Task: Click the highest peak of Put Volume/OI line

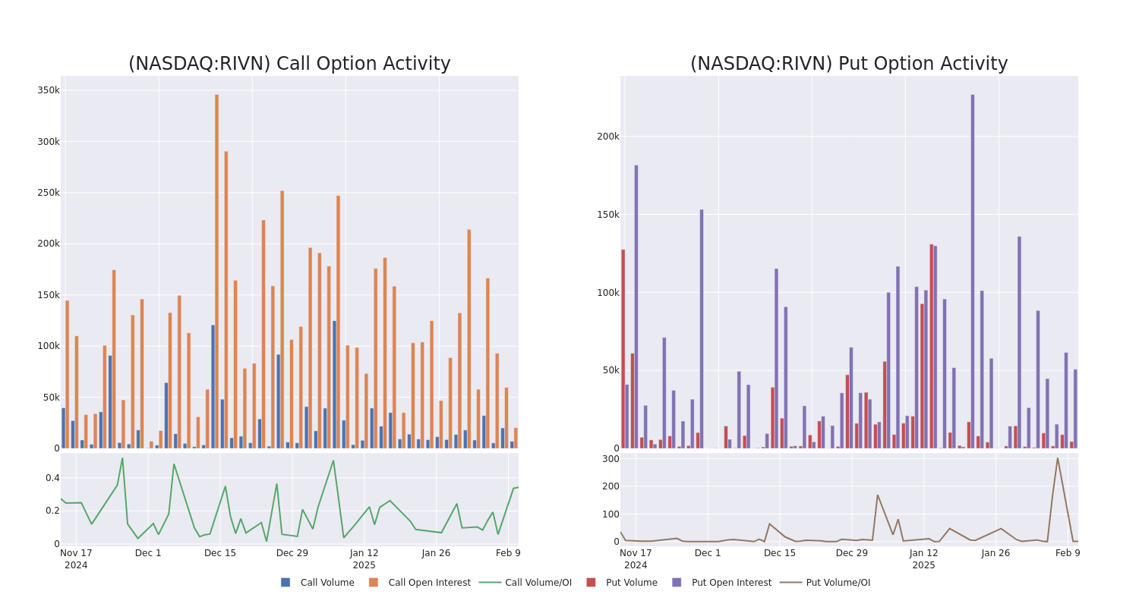Action: pos(1057,458)
